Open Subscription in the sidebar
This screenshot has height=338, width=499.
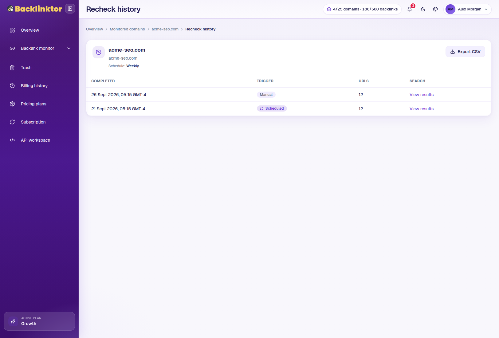tap(39, 122)
